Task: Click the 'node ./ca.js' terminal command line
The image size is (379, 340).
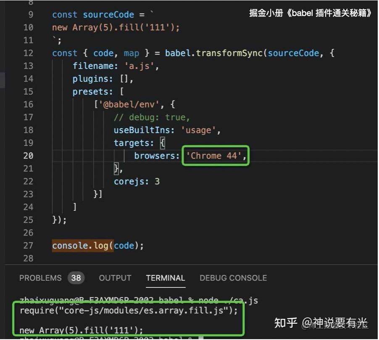Action: click(x=228, y=300)
